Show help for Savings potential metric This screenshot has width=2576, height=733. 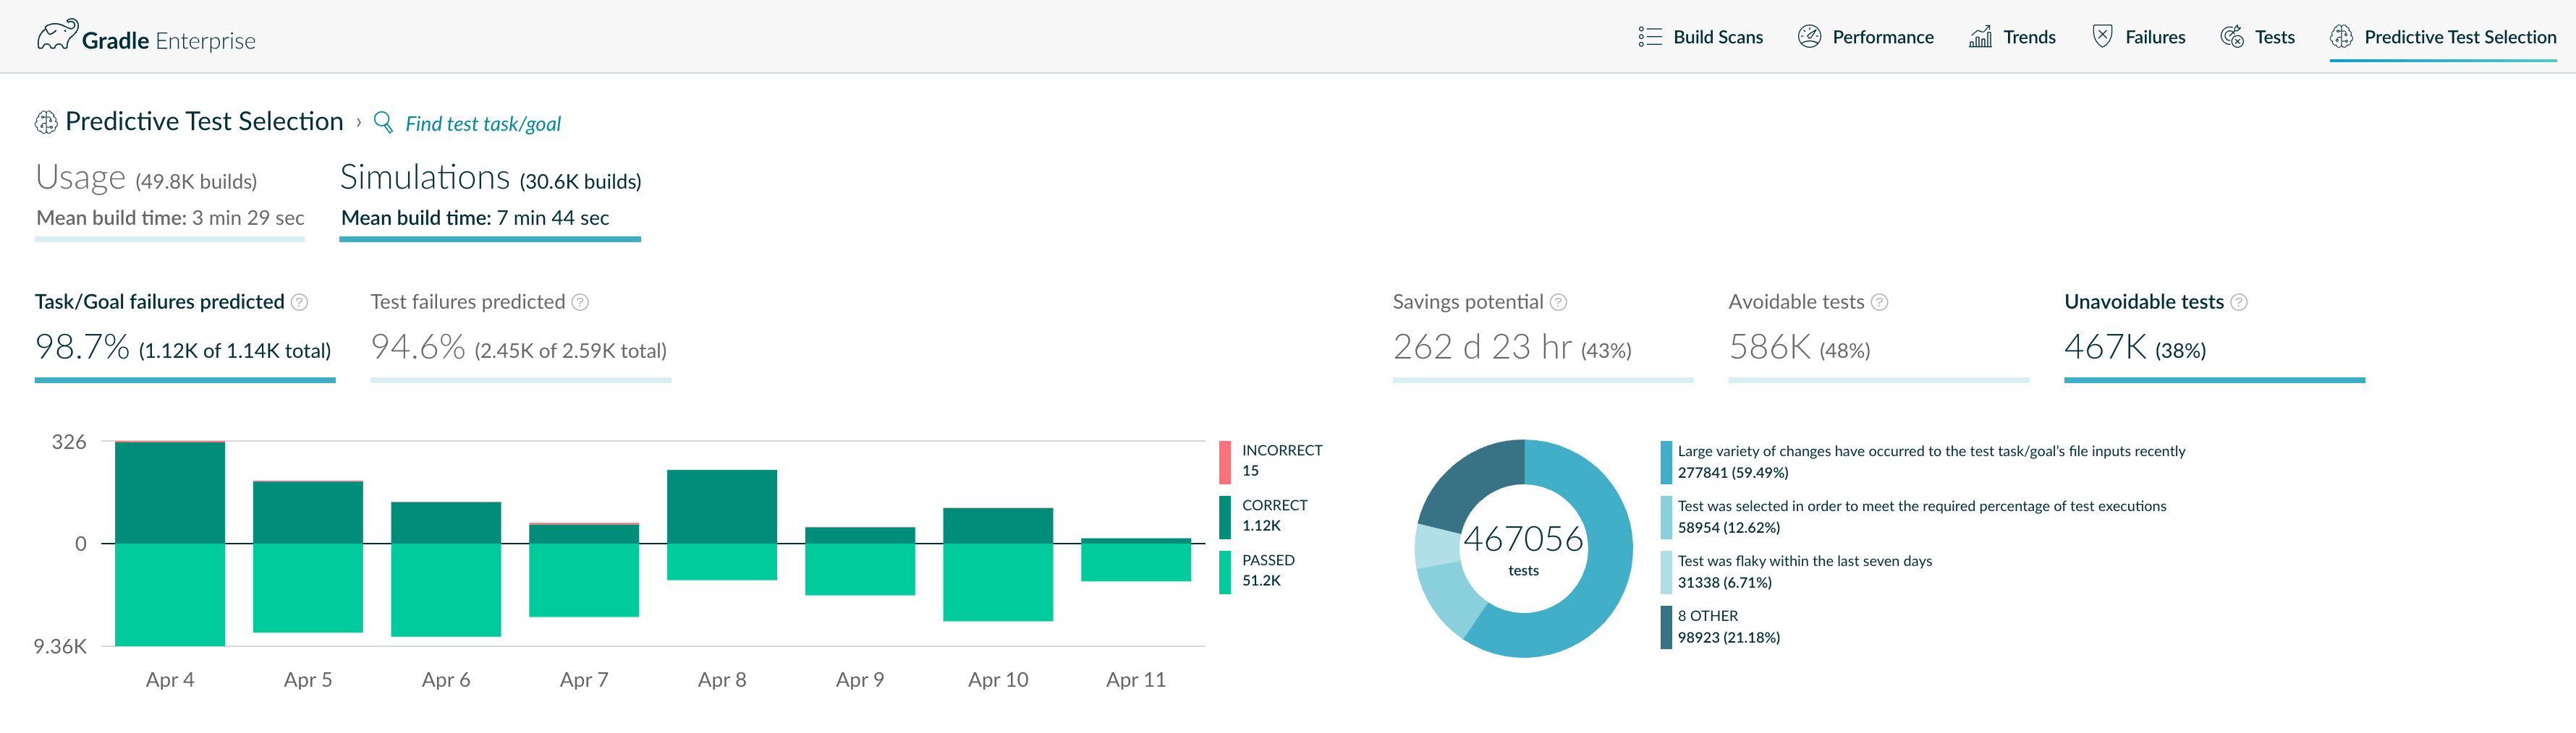tap(1558, 301)
